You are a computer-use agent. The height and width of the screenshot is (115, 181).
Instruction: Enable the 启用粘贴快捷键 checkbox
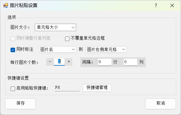pyautogui.click(x=13, y=88)
